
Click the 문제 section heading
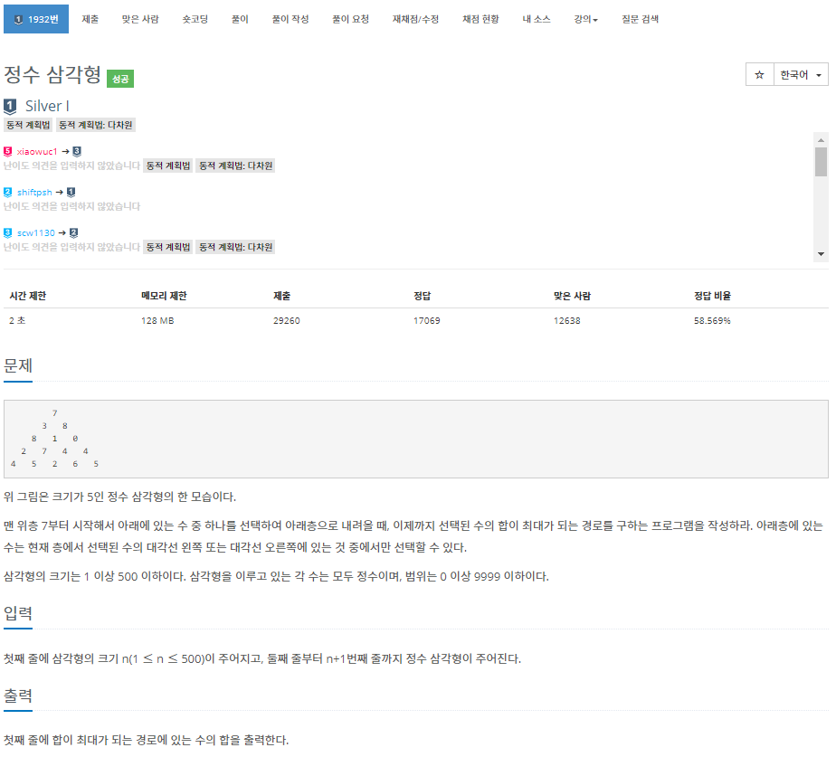[18, 365]
